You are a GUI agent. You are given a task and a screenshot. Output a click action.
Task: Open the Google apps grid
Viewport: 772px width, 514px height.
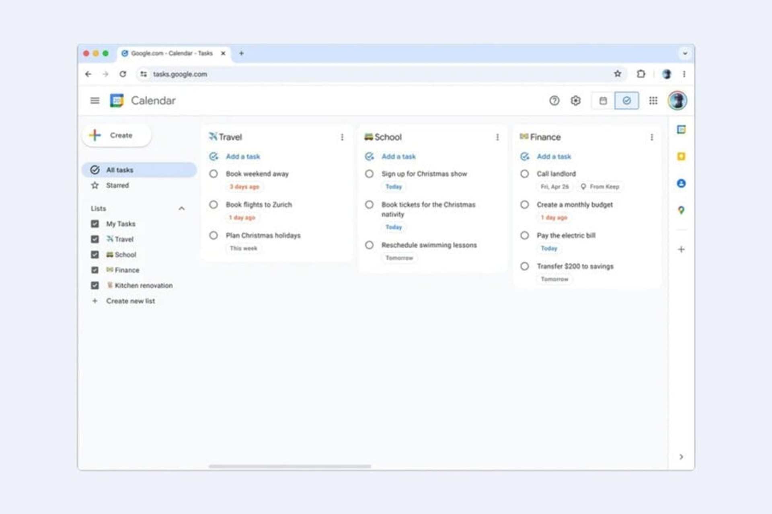click(653, 101)
